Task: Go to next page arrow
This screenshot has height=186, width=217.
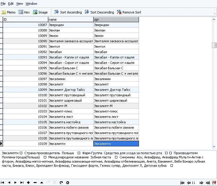Action: click(201, 182)
